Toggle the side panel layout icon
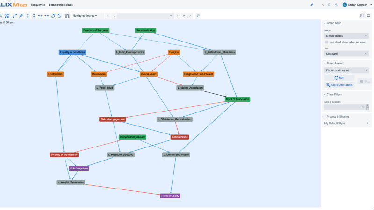The width and height of the screenshot is (374, 210). (x=362, y=16)
